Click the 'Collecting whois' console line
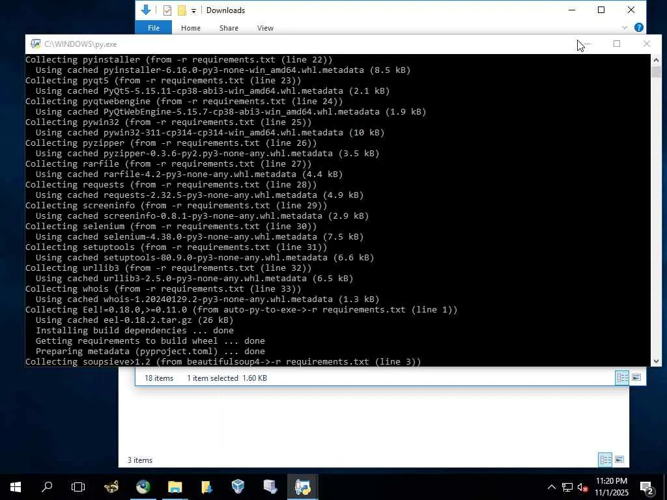 pyautogui.click(x=163, y=288)
